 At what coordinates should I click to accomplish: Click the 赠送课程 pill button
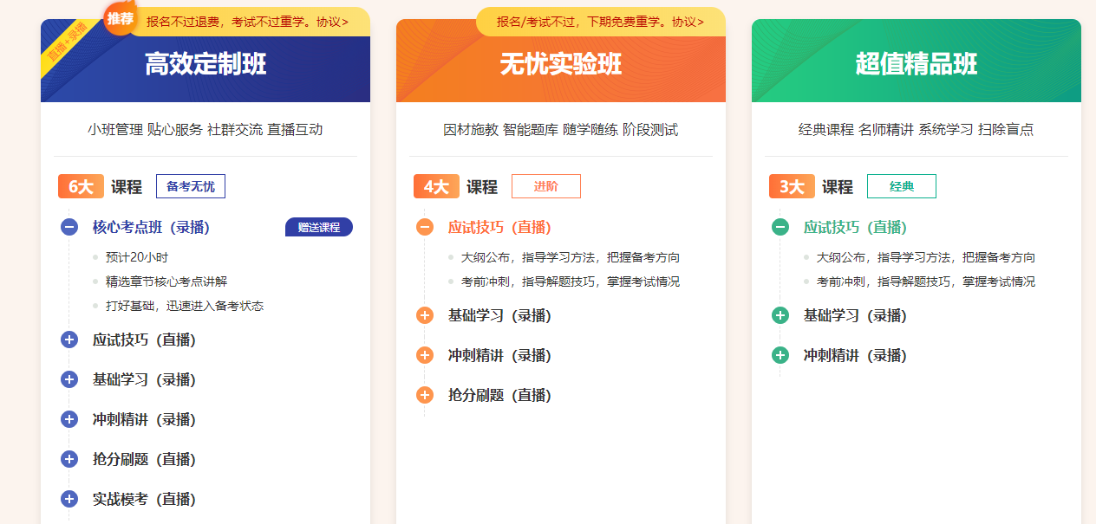[x=319, y=227]
